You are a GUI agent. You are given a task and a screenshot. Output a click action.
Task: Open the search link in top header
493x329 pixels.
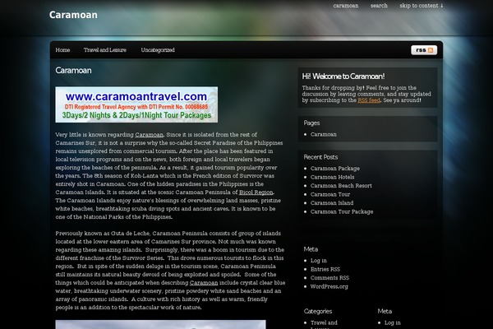(379, 6)
